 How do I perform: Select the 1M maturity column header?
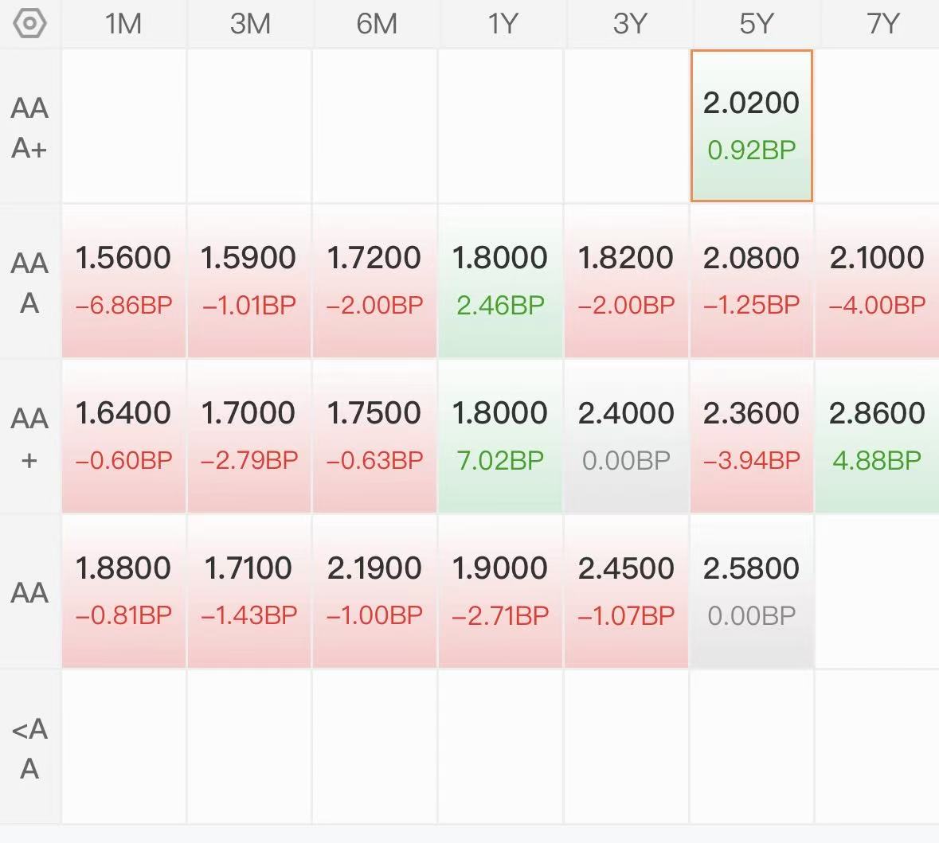coord(123,24)
